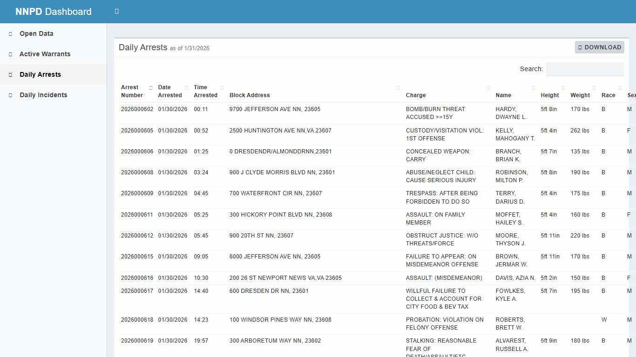The height and width of the screenshot is (357, 636).
Task: Click the sort icon beside Arrest Number
Action: pyautogui.click(x=151, y=87)
